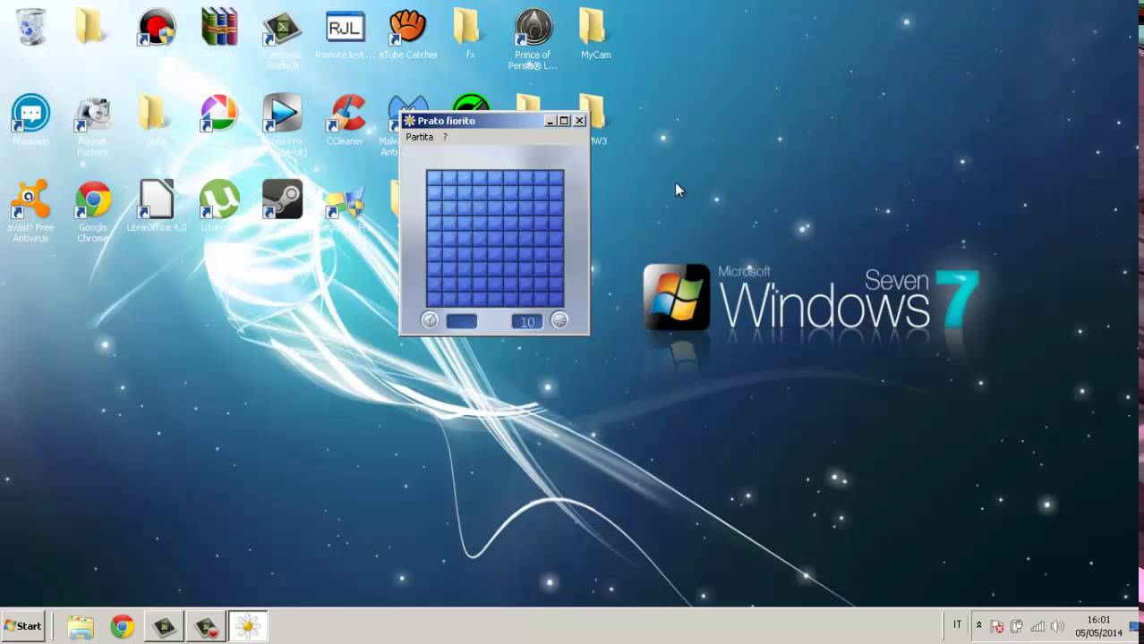Click the Camtasia recorder taskbar icon
The width and height of the screenshot is (1144, 644).
point(207,626)
